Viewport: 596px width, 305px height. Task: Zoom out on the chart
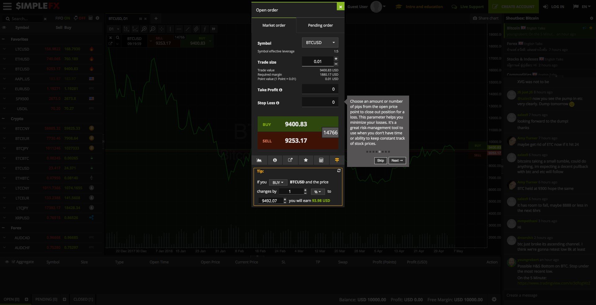[x=153, y=29]
